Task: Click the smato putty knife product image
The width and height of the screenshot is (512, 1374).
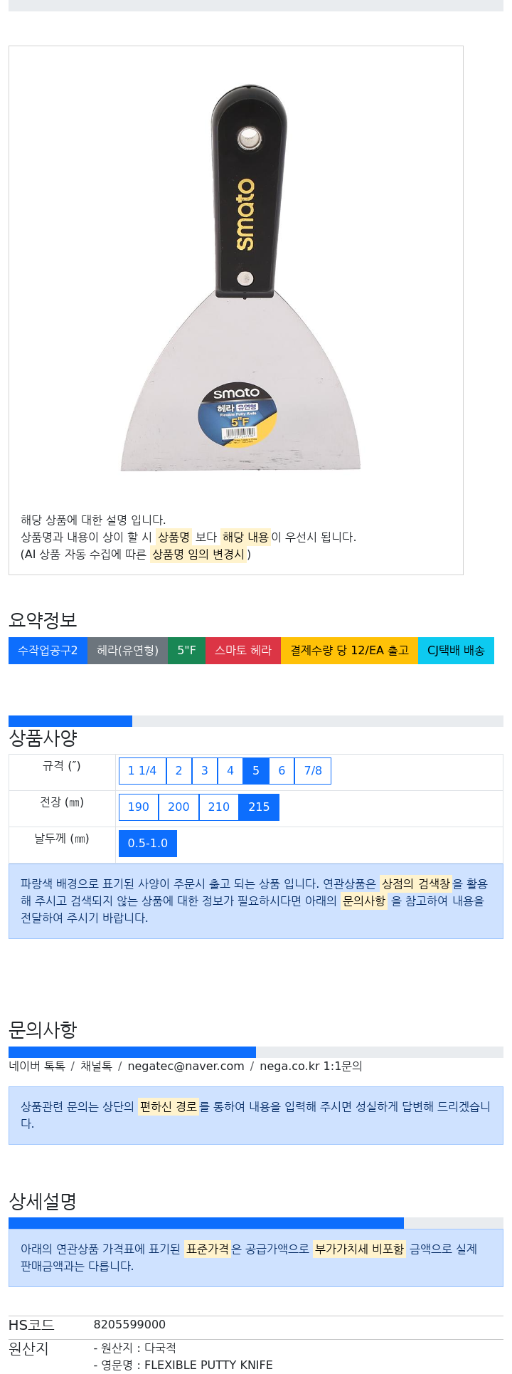Action: coord(240,278)
